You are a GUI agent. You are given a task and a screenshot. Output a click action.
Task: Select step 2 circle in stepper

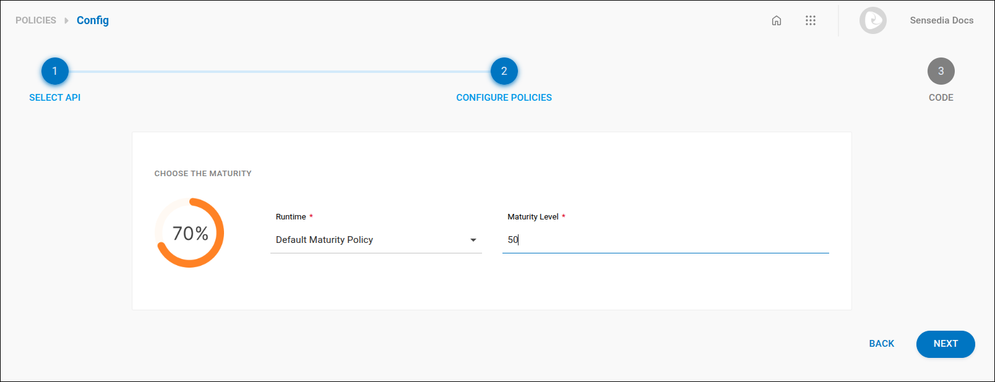(504, 71)
